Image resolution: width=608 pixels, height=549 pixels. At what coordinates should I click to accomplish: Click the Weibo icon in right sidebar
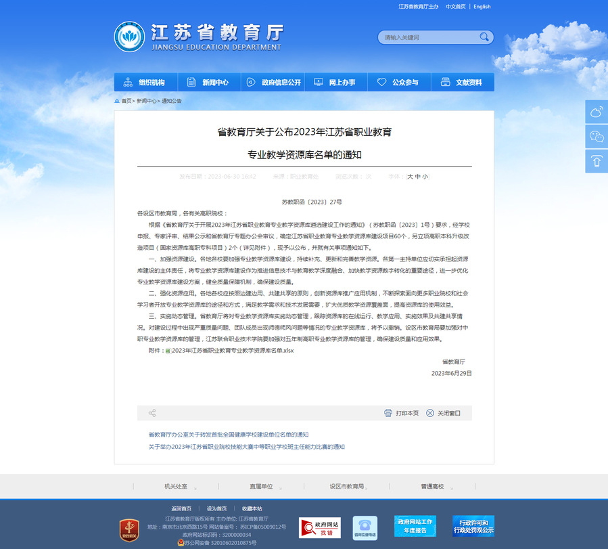[597, 112]
